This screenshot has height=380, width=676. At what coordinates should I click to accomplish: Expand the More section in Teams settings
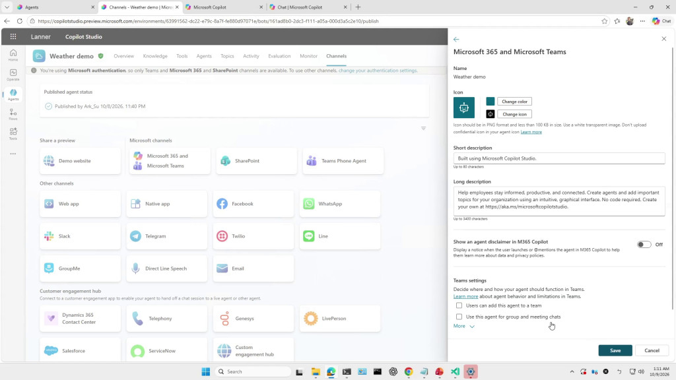click(464, 326)
